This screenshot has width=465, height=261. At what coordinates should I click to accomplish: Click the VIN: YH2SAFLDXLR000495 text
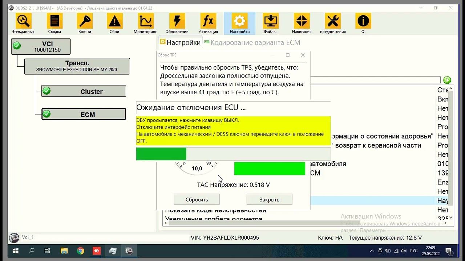point(225,238)
